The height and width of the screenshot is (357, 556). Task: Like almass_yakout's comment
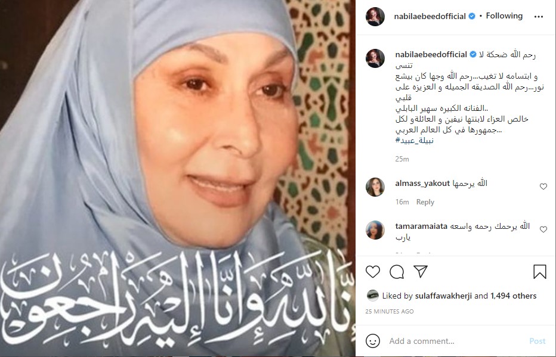[x=543, y=187]
